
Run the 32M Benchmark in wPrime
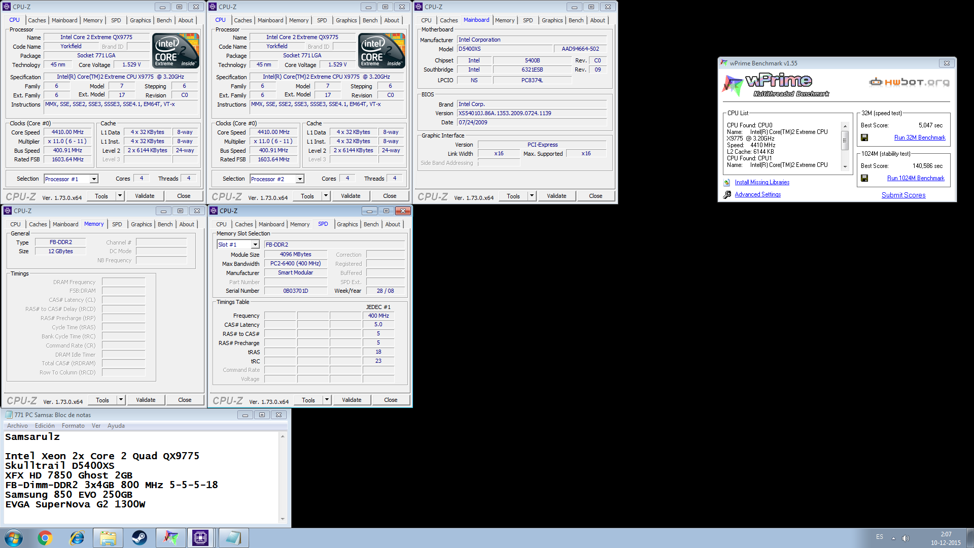920,138
